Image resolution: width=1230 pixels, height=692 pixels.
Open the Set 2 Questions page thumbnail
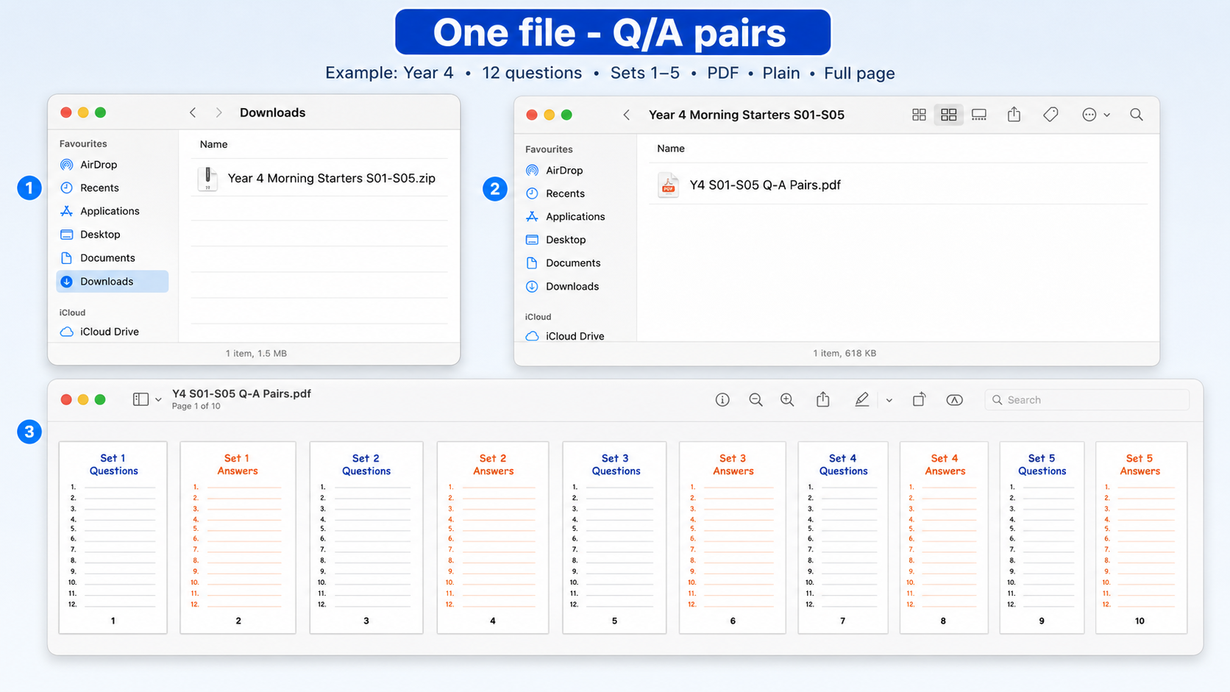[x=366, y=538]
